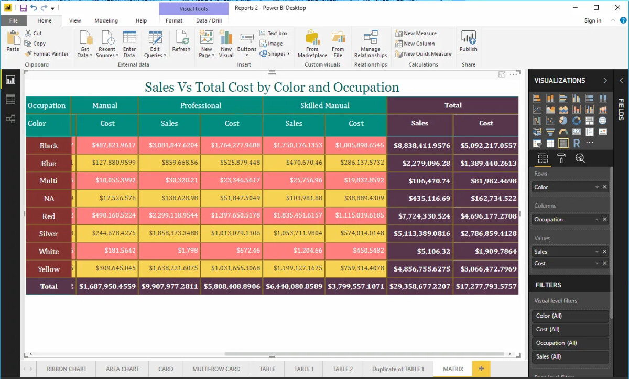The image size is (629, 379).
Task: Open Relationships view from the sidebar
Action: point(12,119)
